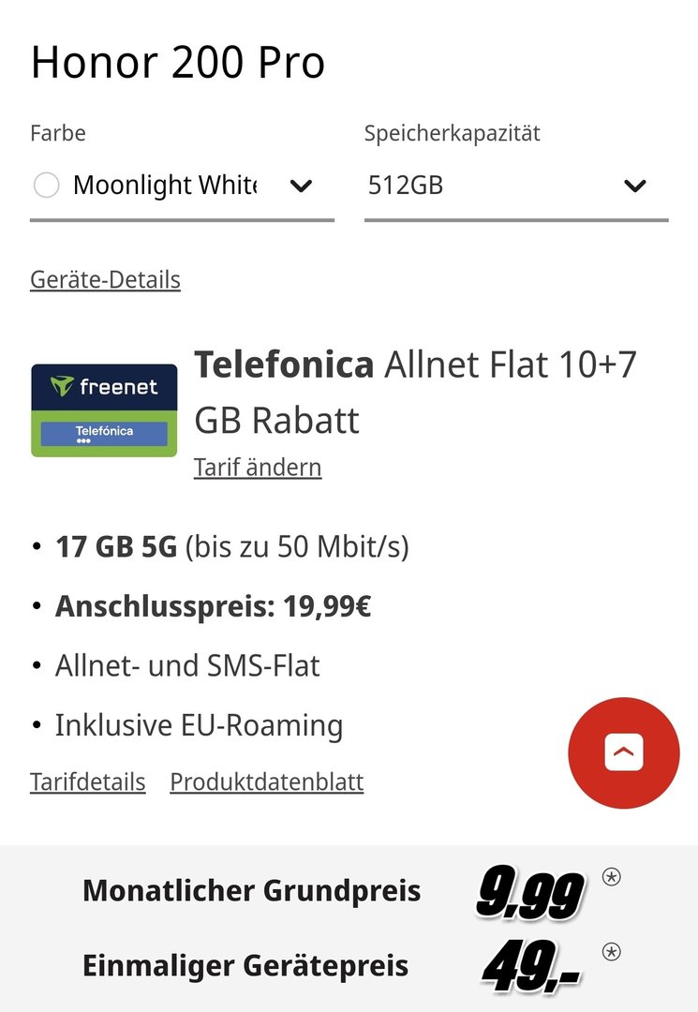Open the Farbe dropdown chevron
This screenshot has height=1012, width=698.
pos(301,186)
